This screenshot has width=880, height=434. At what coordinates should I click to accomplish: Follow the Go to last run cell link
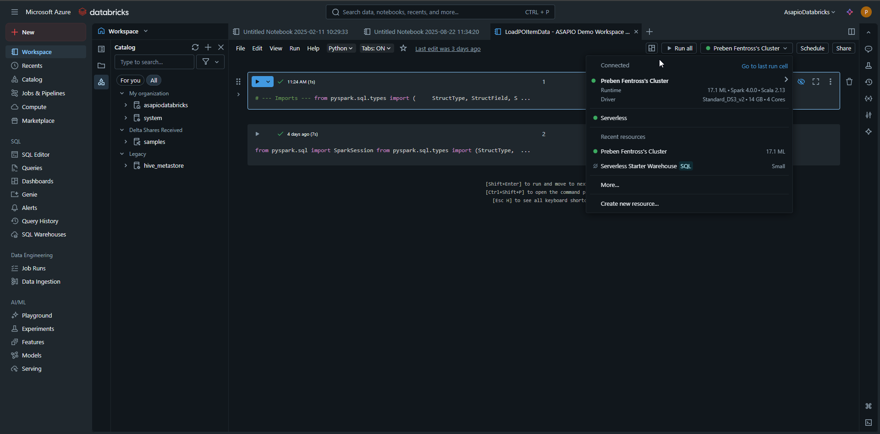pos(764,66)
